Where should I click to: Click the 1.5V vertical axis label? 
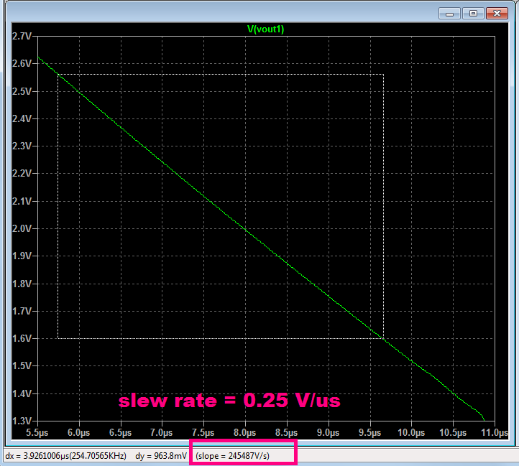[22, 365]
